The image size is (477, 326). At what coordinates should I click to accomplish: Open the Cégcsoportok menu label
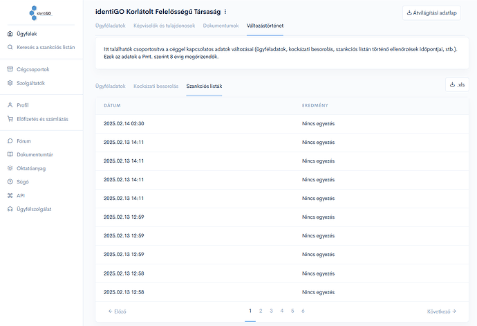(x=33, y=69)
